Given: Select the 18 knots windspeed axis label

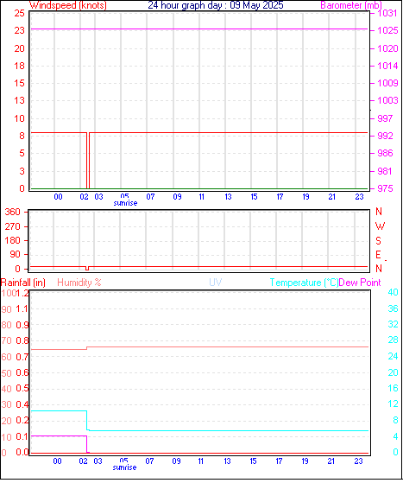Looking at the screenshot, I should [19, 66].
